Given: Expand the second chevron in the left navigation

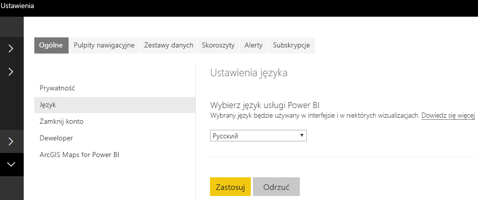Looking at the screenshot, I should [x=11, y=72].
